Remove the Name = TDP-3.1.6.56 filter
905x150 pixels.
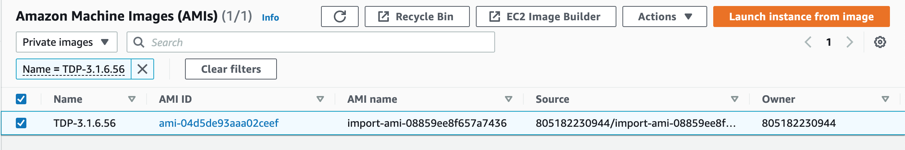[x=142, y=69]
